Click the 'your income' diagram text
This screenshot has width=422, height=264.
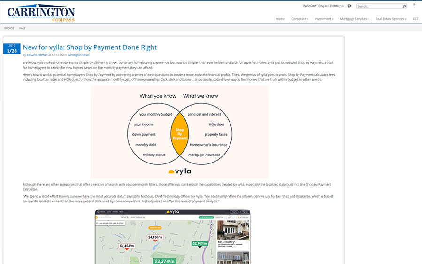pyautogui.click(x=144, y=124)
